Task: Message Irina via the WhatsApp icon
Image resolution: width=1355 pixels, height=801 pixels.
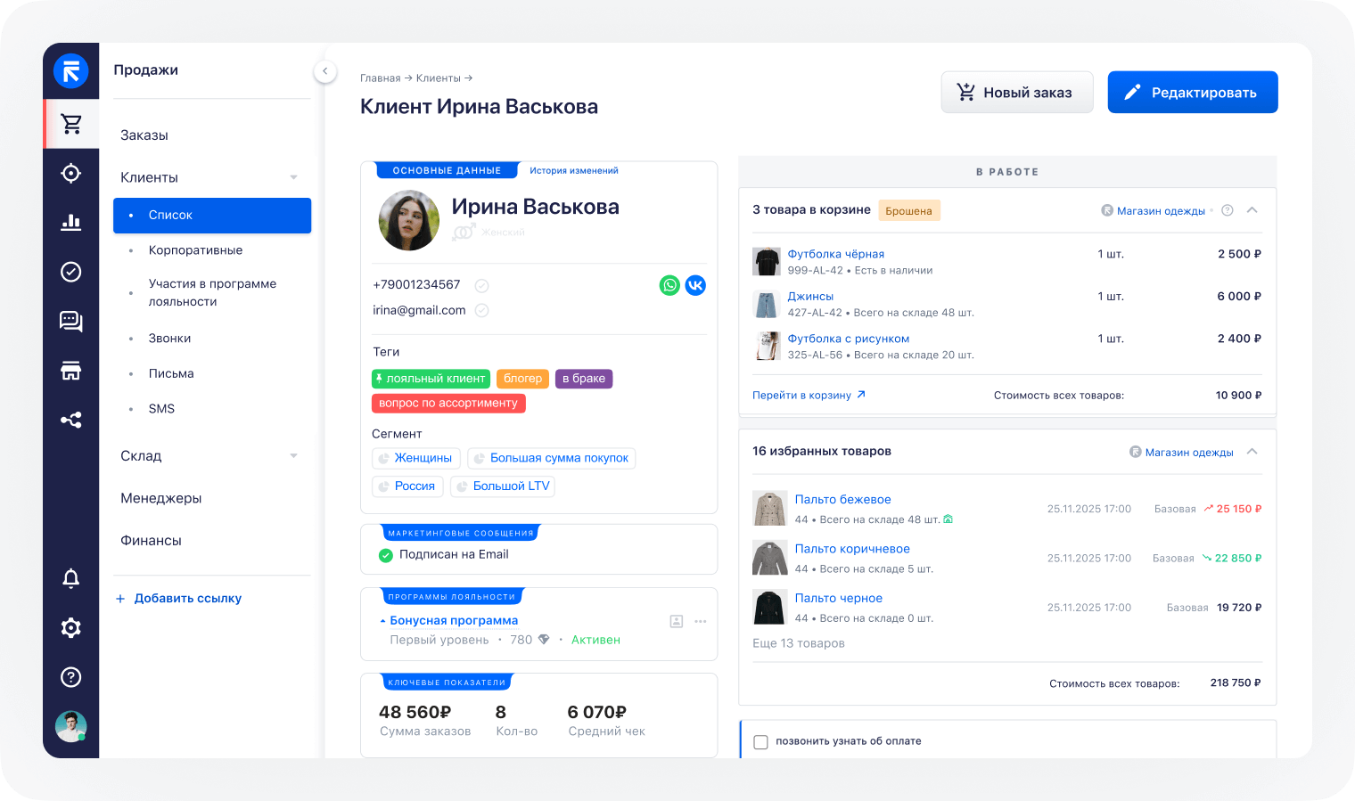Action: pyautogui.click(x=669, y=285)
